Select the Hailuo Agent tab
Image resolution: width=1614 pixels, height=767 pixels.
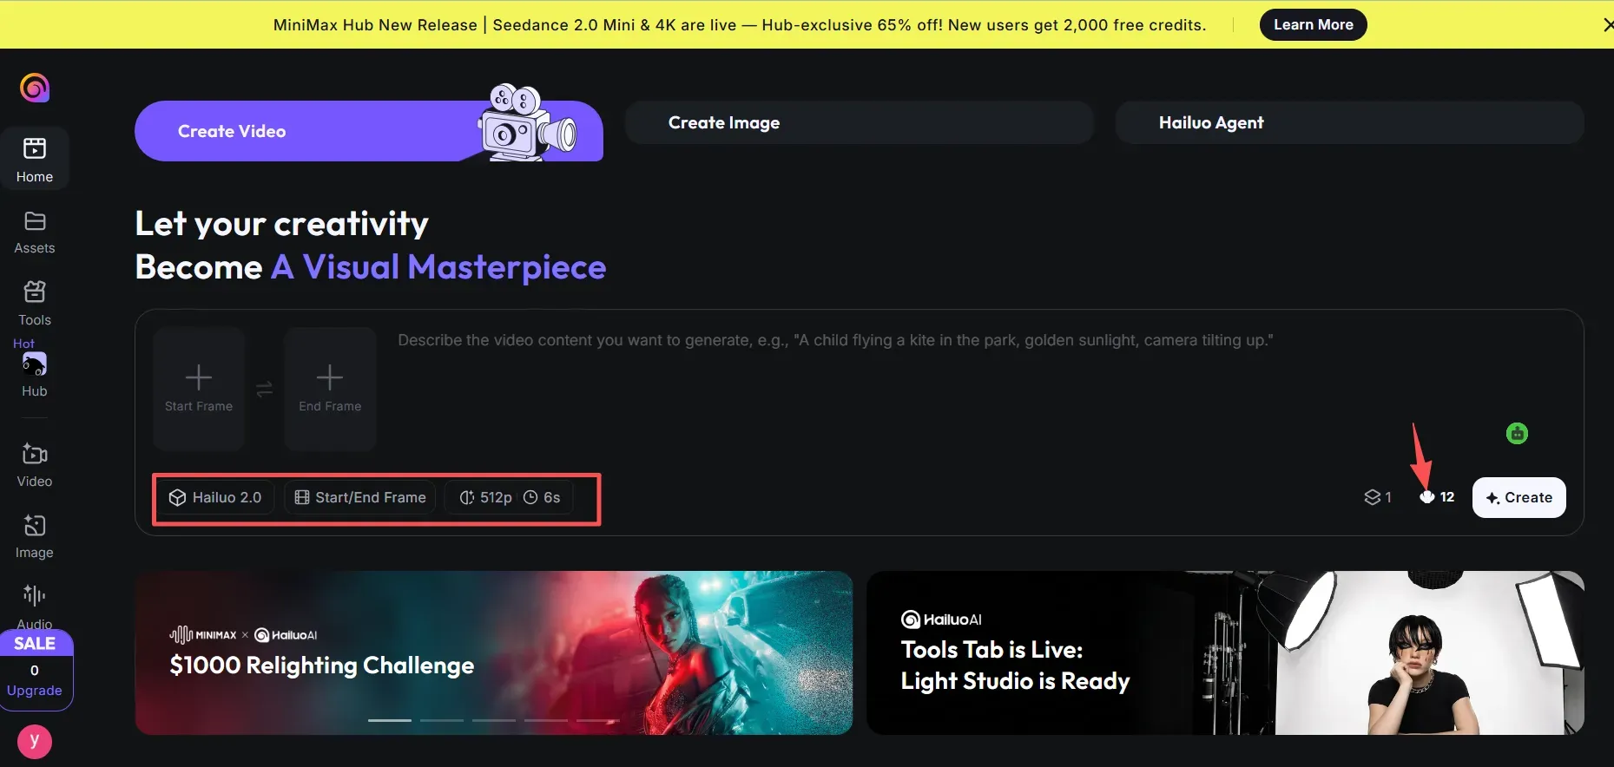1349,122
